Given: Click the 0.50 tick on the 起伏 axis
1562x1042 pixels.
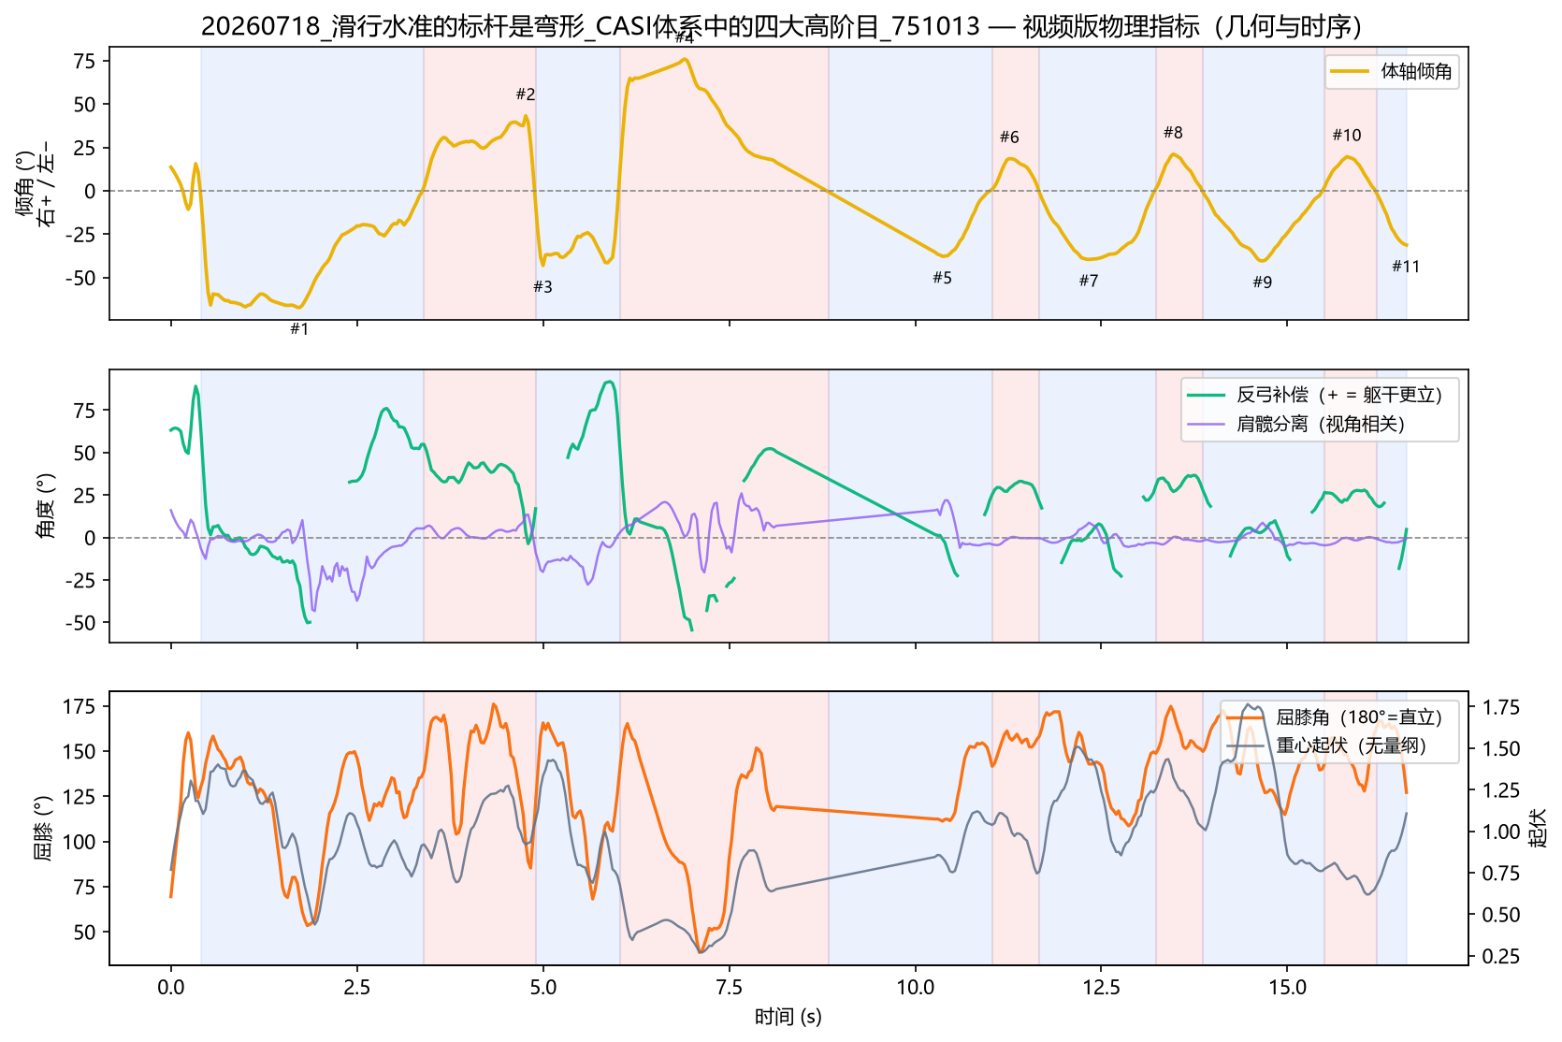Looking at the screenshot, I should pos(1501,915).
